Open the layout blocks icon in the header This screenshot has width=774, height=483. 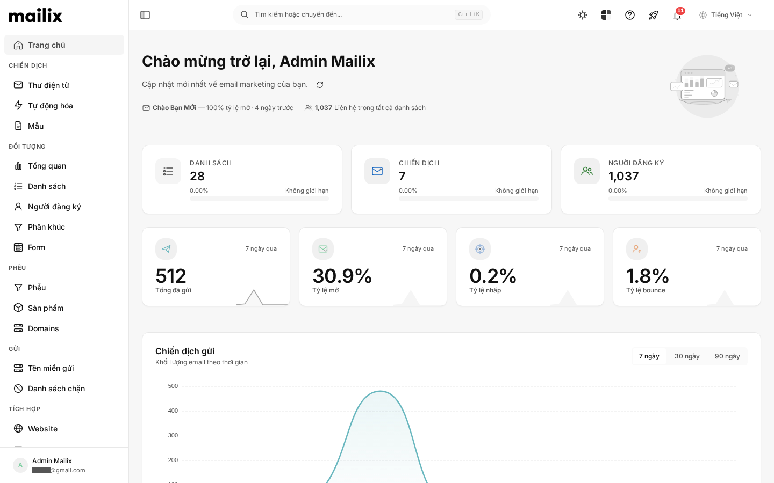pyautogui.click(x=606, y=15)
